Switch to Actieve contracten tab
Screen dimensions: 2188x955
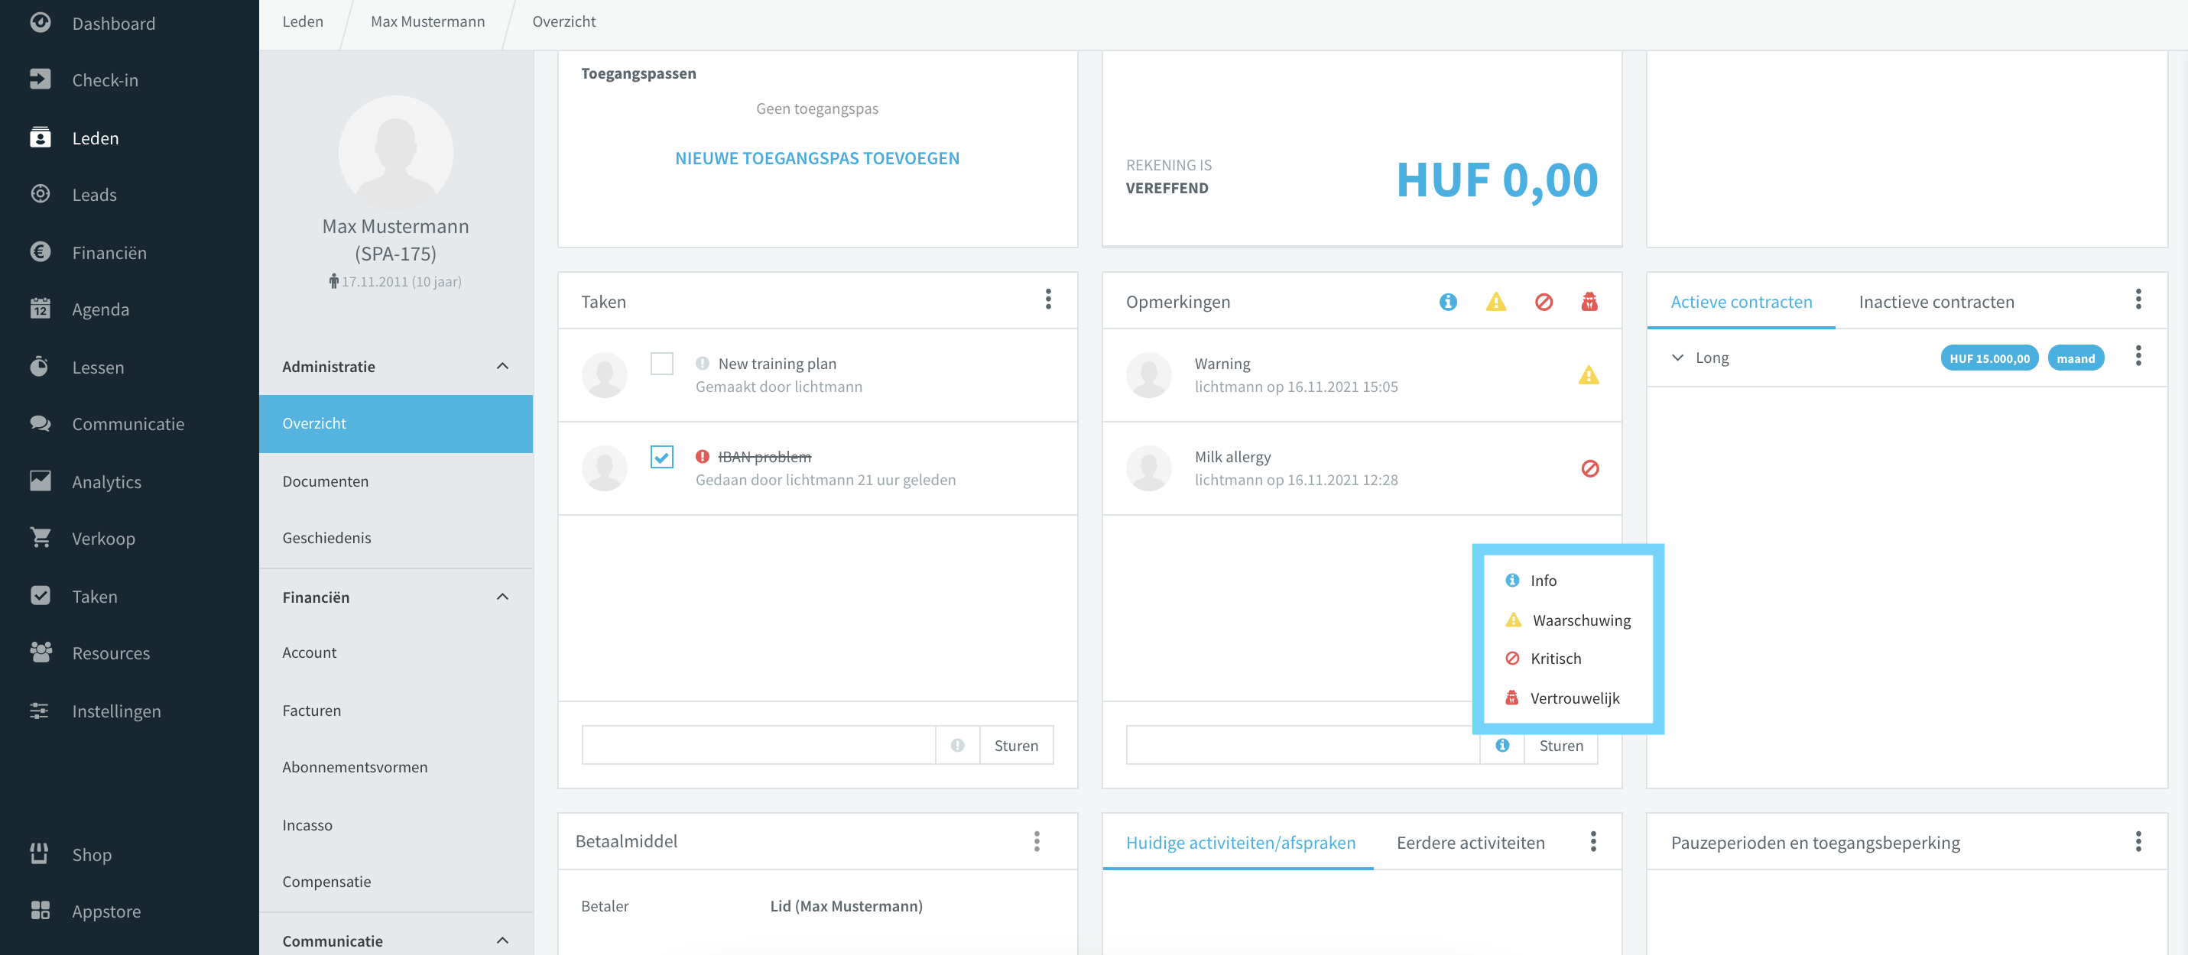[x=1740, y=301]
